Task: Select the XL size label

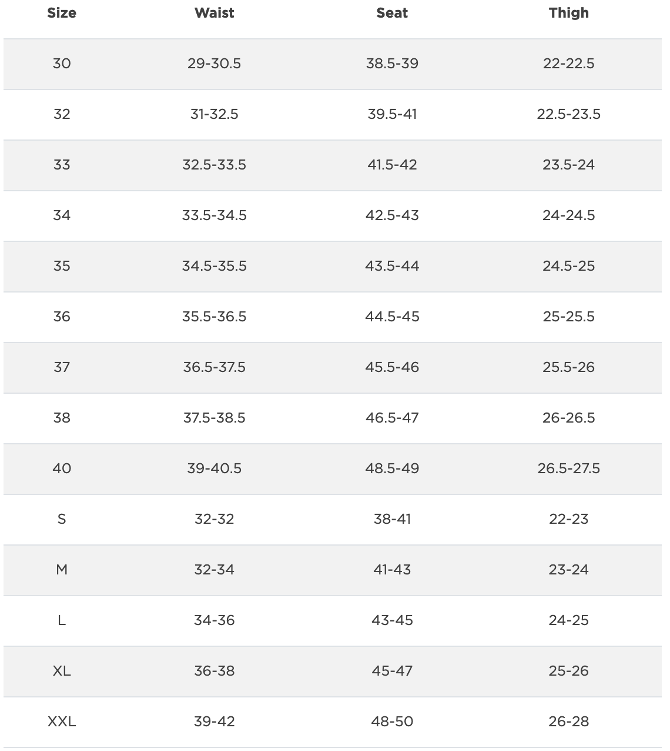Action: coord(62,671)
